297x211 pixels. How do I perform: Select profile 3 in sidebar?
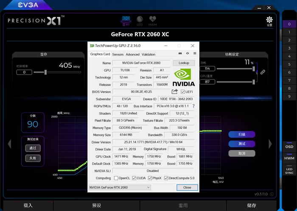[289, 48]
